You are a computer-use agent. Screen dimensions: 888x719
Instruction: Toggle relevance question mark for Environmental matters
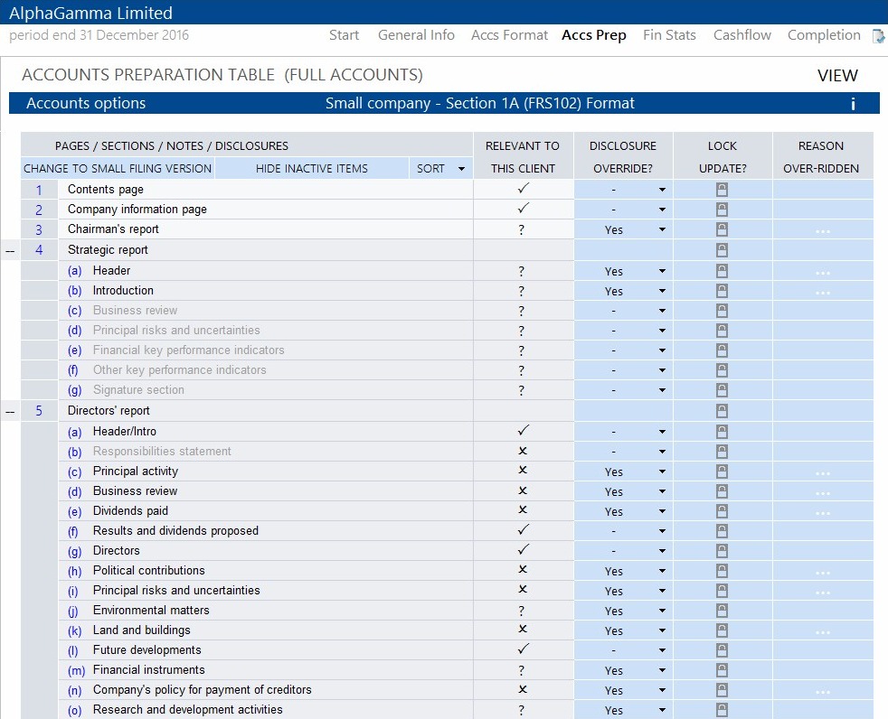(523, 611)
